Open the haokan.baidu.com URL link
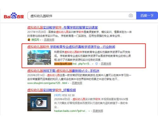 coord(71,111)
